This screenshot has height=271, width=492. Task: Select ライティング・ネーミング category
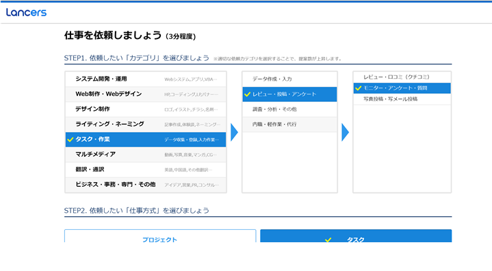[146, 125]
